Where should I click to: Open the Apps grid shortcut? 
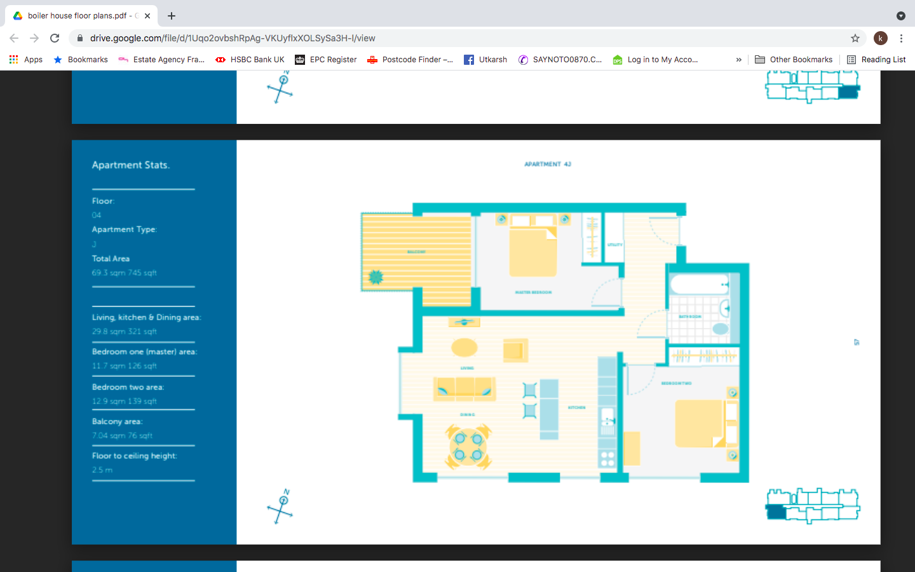25,60
